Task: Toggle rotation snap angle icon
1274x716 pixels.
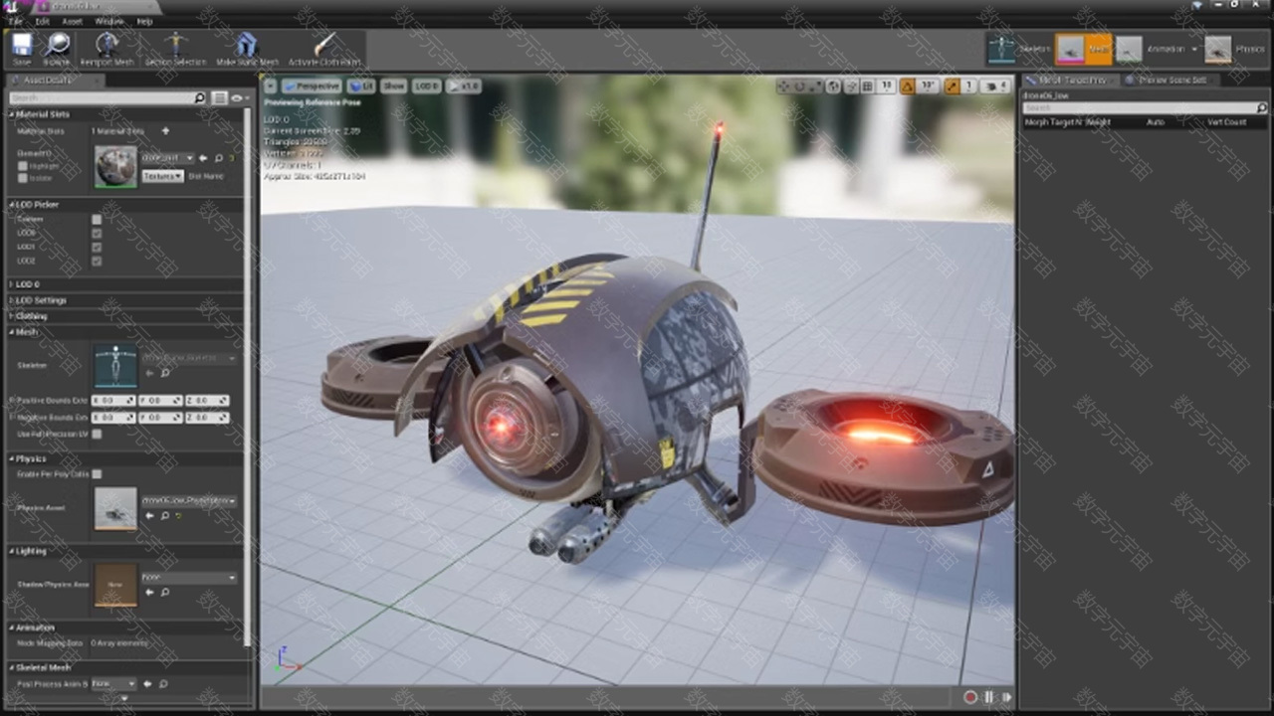Action: pos(908,87)
